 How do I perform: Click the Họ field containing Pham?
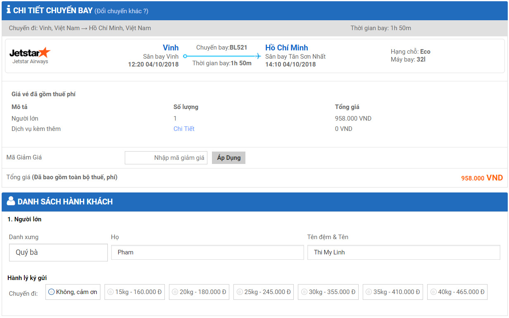(x=207, y=252)
